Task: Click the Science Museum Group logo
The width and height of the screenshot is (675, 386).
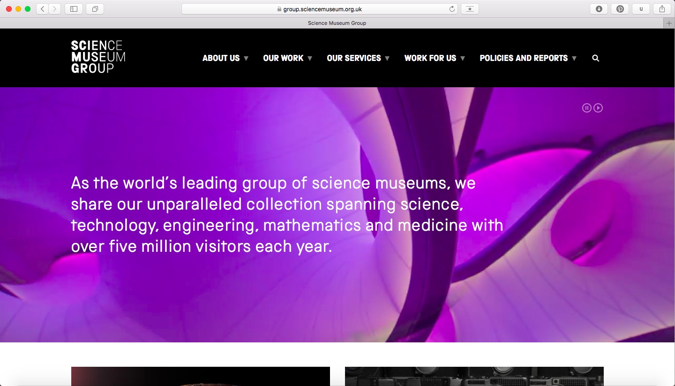Action: click(97, 57)
